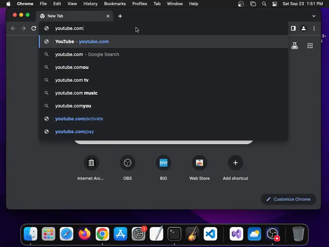Click Stage Manager windows icon in menu bar
This screenshot has height=247, width=329.
coord(253,4)
